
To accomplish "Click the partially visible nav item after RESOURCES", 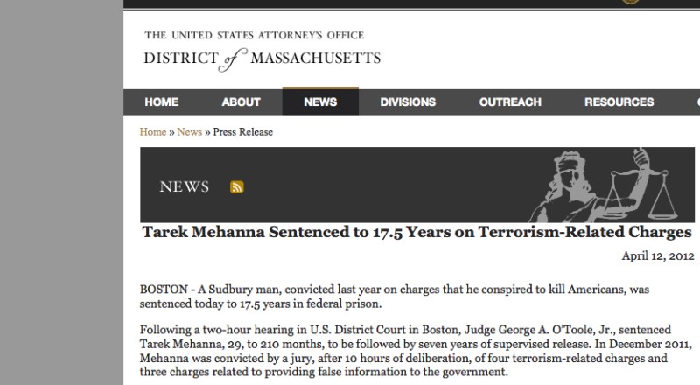I will 696,102.
